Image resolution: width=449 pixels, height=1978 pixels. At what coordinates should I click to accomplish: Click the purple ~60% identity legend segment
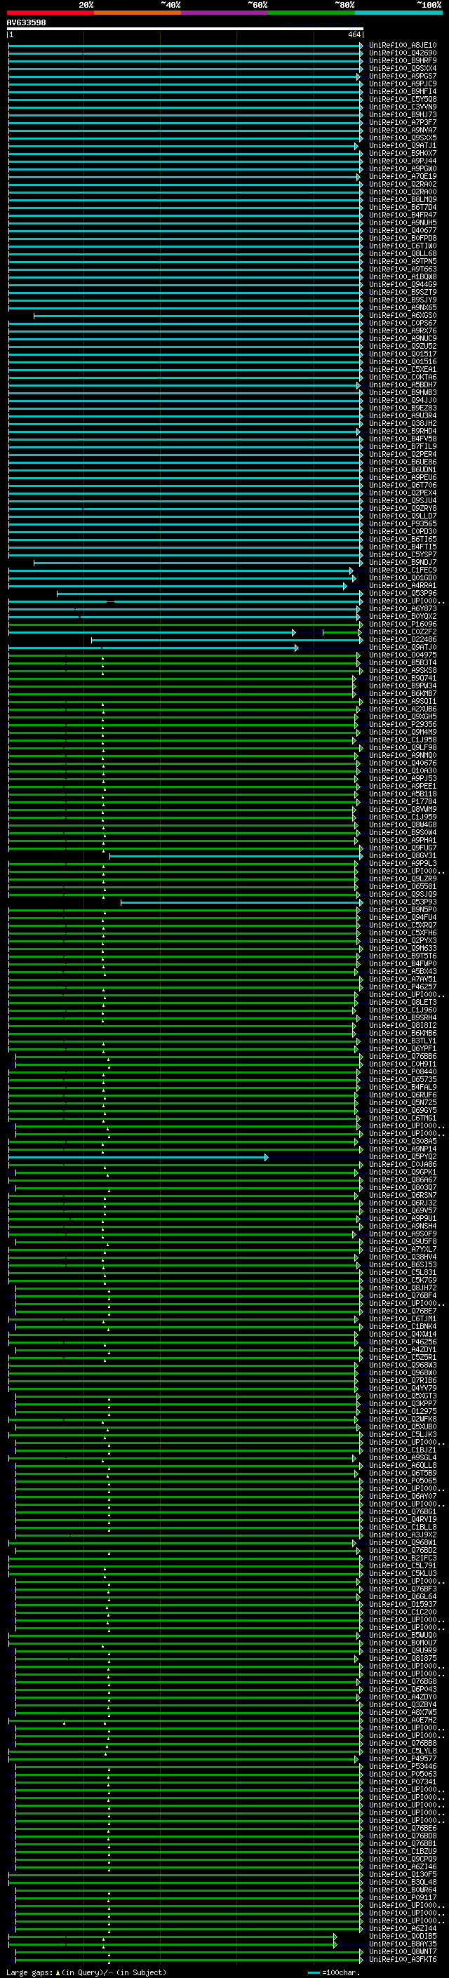[225, 13]
